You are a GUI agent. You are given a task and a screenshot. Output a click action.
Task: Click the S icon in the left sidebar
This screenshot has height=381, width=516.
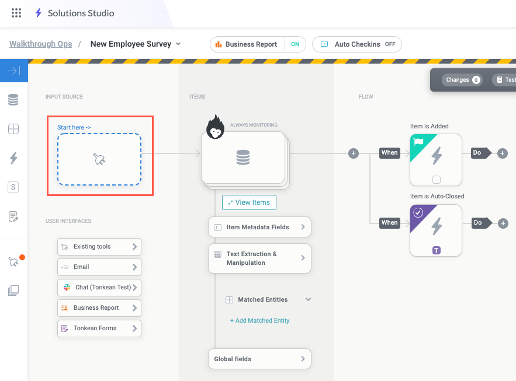(14, 187)
